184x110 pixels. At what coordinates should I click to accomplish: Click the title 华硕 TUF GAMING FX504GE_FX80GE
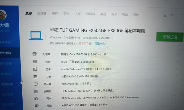click(87, 31)
